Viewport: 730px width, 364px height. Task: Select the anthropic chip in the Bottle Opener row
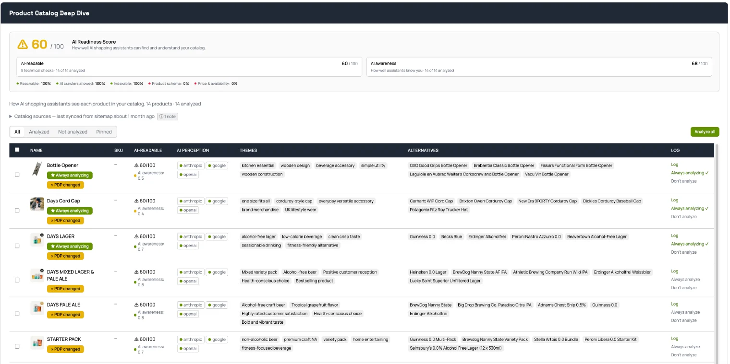[x=191, y=165]
